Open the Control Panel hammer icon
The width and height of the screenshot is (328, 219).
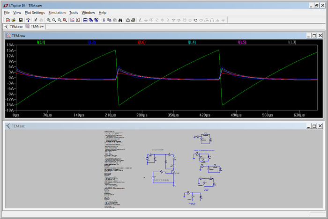point(28,20)
